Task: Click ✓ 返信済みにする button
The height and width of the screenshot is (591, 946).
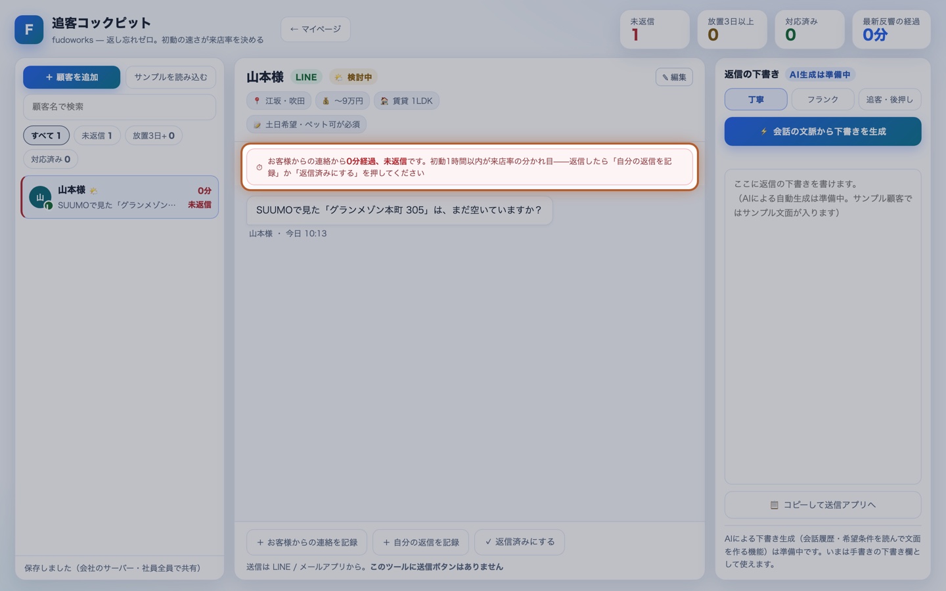Action: pos(520,542)
